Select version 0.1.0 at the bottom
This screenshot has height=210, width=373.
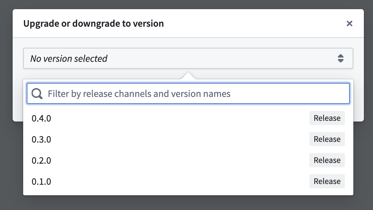point(188,181)
